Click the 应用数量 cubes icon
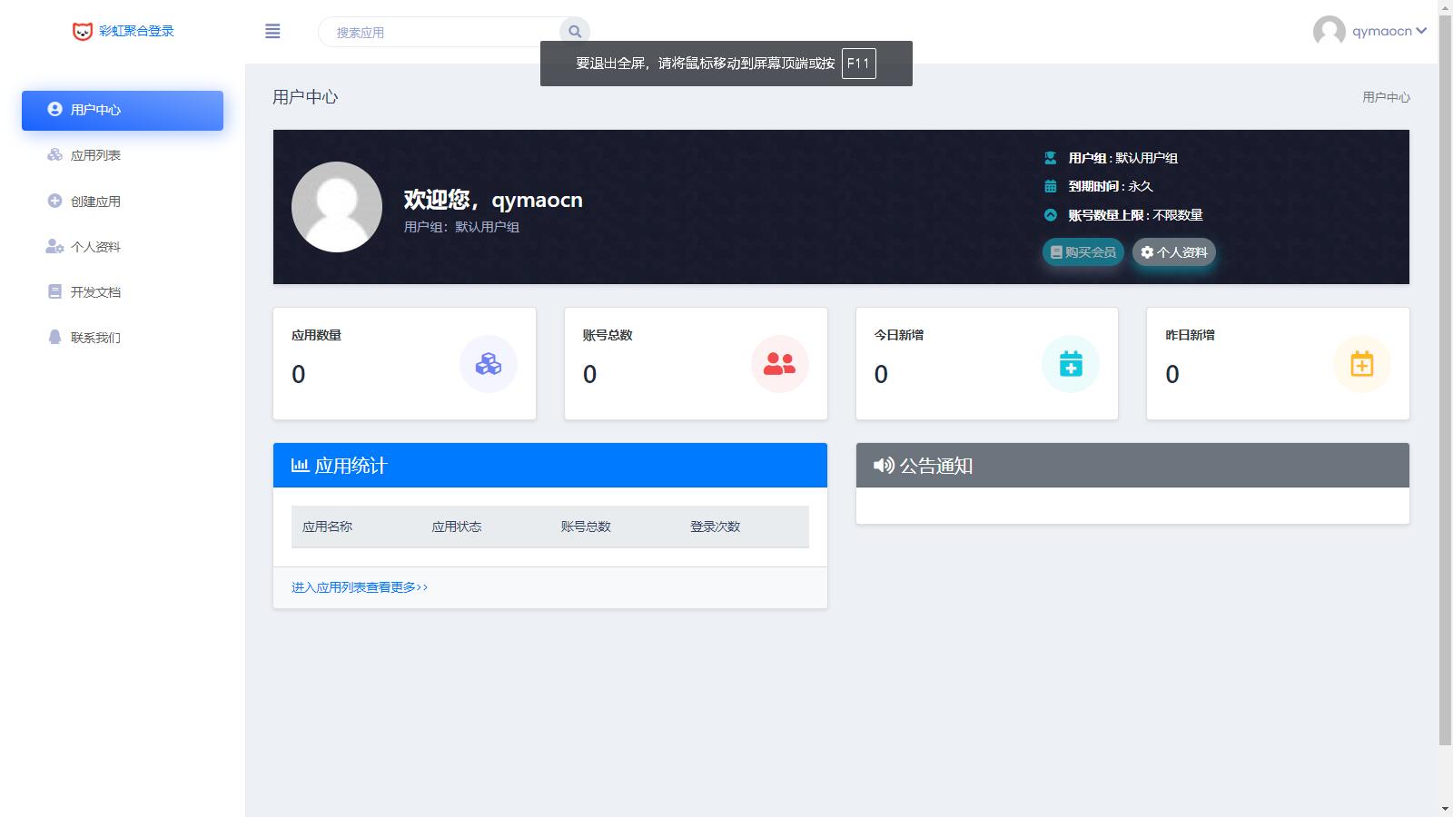The height and width of the screenshot is (817, 1453). [489, 364]
